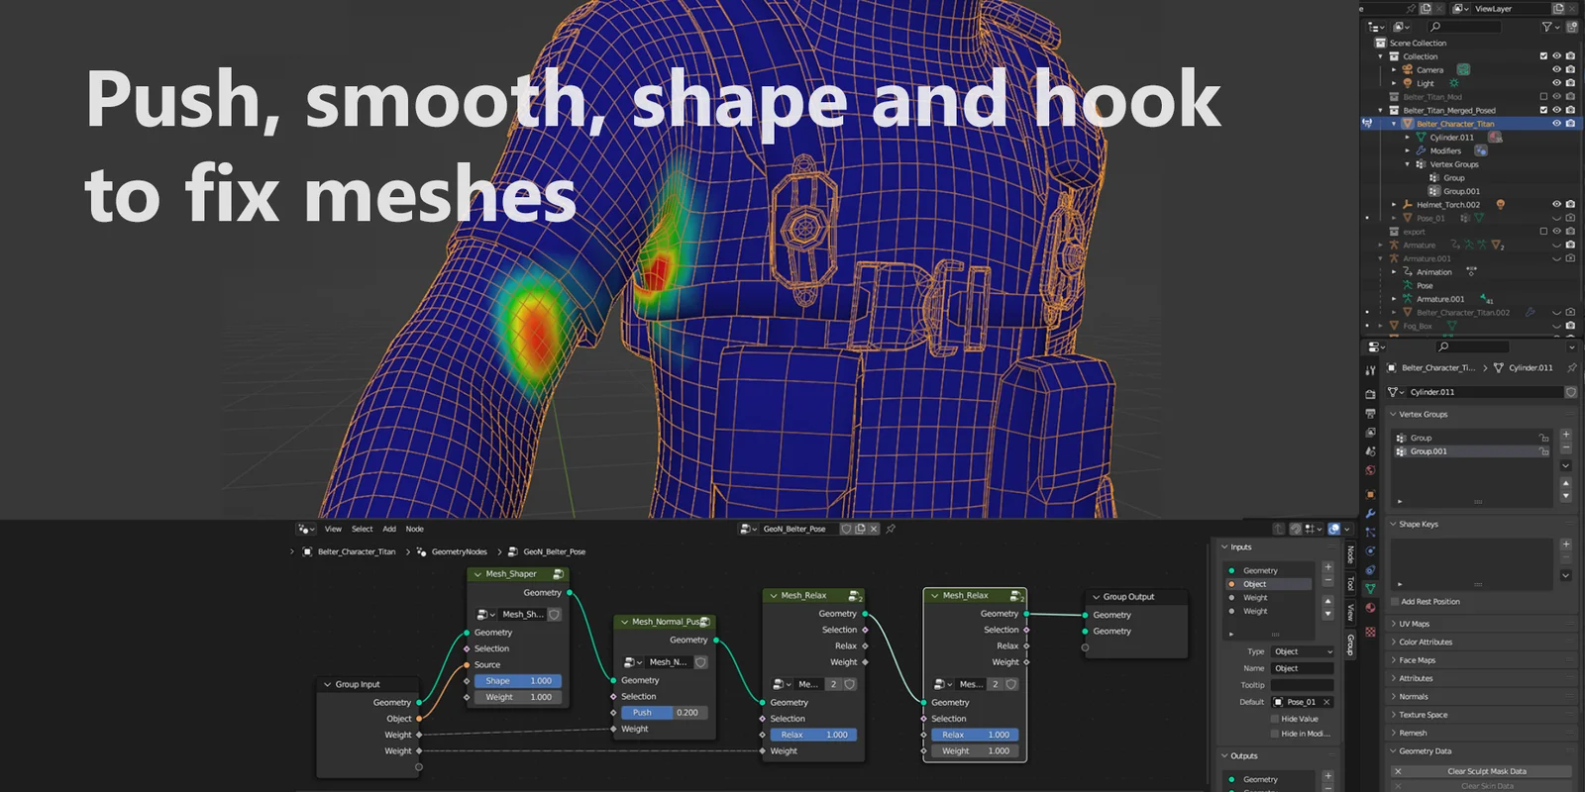Click the Modifiers wrench icon in outliner
The image size is (1585, 792).
[x=1421, y=150]
